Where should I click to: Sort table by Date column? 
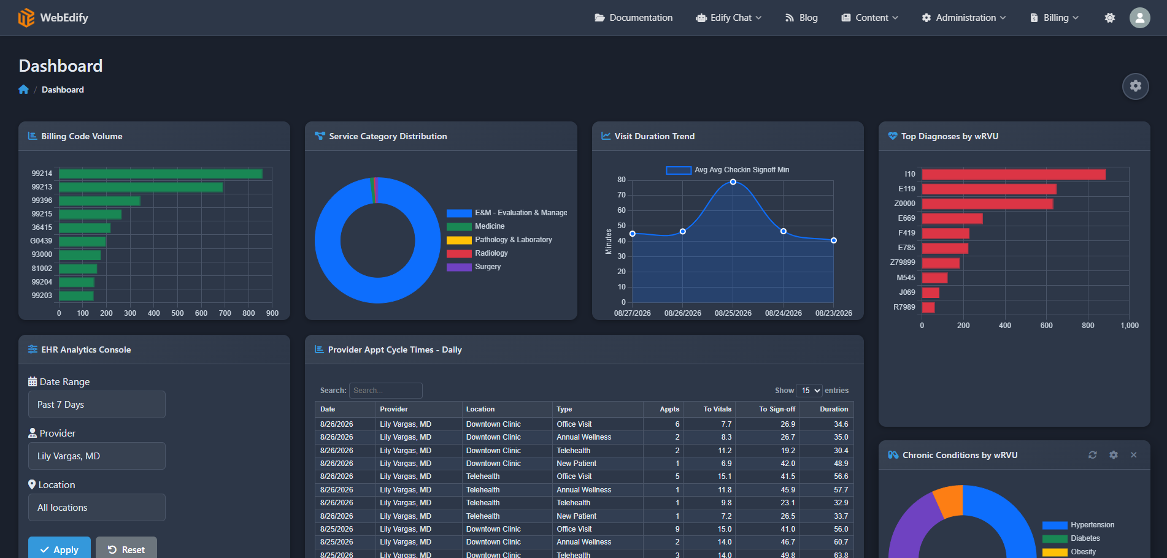(x=345, y=409)
